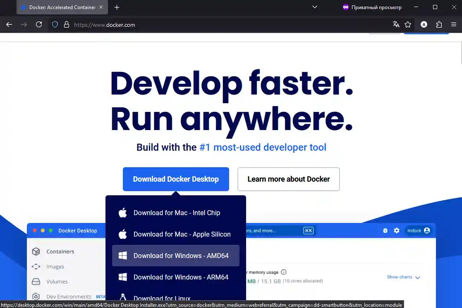Viewport: 462px width, 308px height.
Task: Open Docker Desktop settings via the gear icon
Action: coord(397,230)
